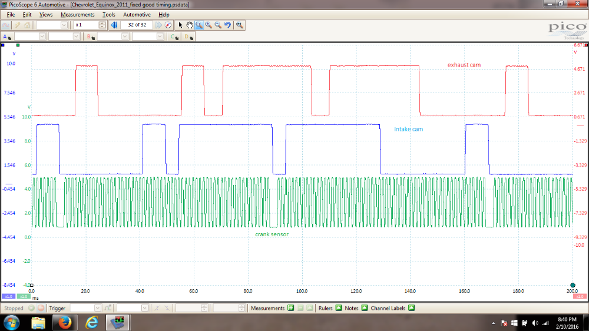Click the zoom in magnifier icon
Viewport: 589px width, 331px height.
(209, 25)
